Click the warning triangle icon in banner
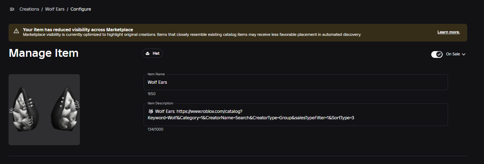484x164 pixels. (x=16, y=31)
